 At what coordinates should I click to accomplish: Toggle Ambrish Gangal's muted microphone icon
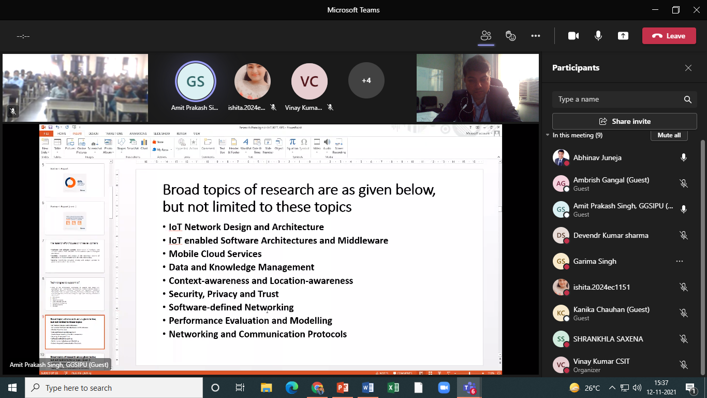click(x=683, y=183)
